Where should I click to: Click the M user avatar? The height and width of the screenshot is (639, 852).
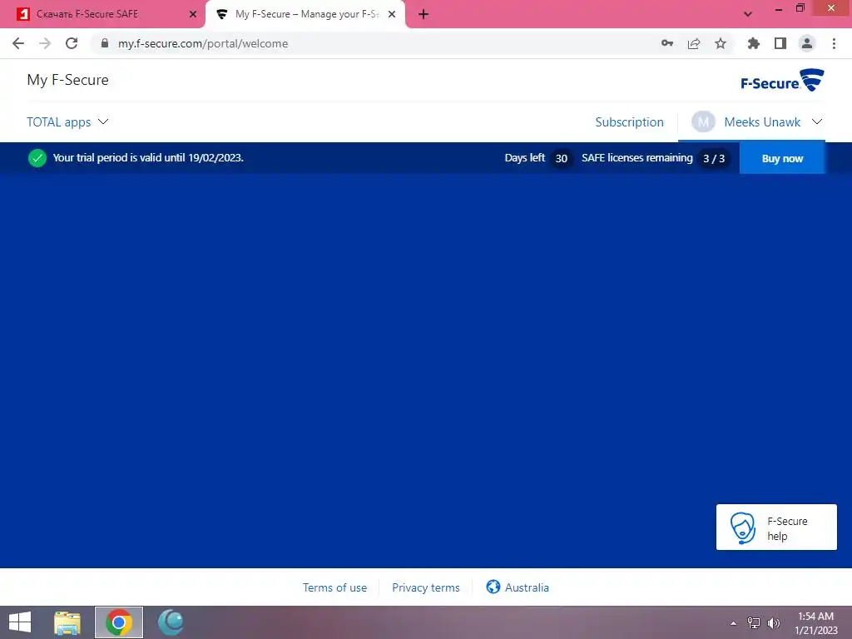[702, 121]
